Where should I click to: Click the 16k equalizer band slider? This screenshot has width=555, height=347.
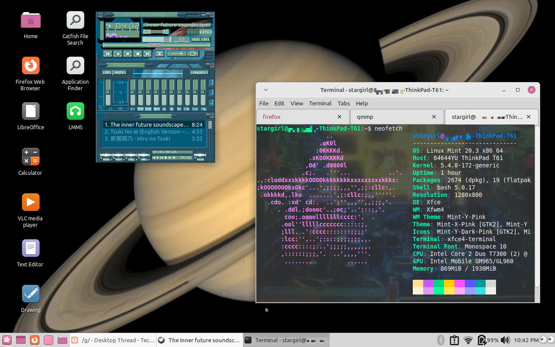pos(203,92)
